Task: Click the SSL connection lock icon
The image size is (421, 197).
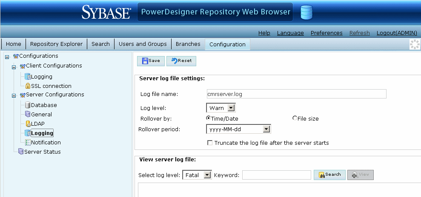Action: 28,86
